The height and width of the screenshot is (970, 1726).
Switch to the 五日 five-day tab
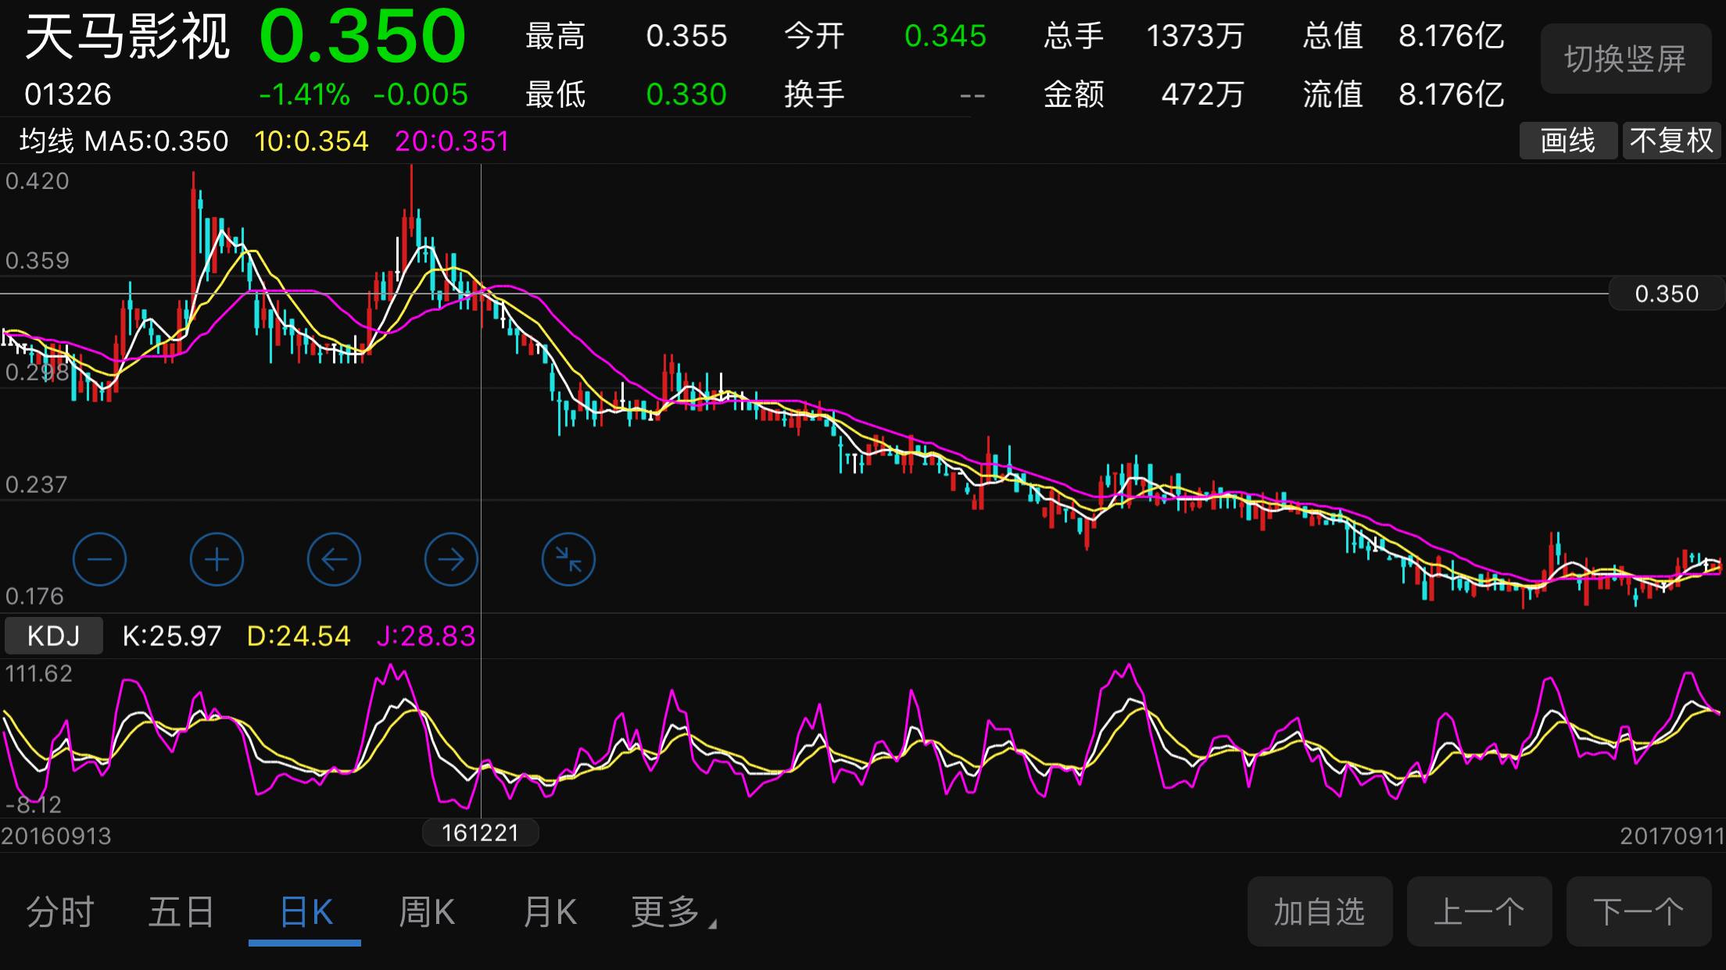click(181, 911)
